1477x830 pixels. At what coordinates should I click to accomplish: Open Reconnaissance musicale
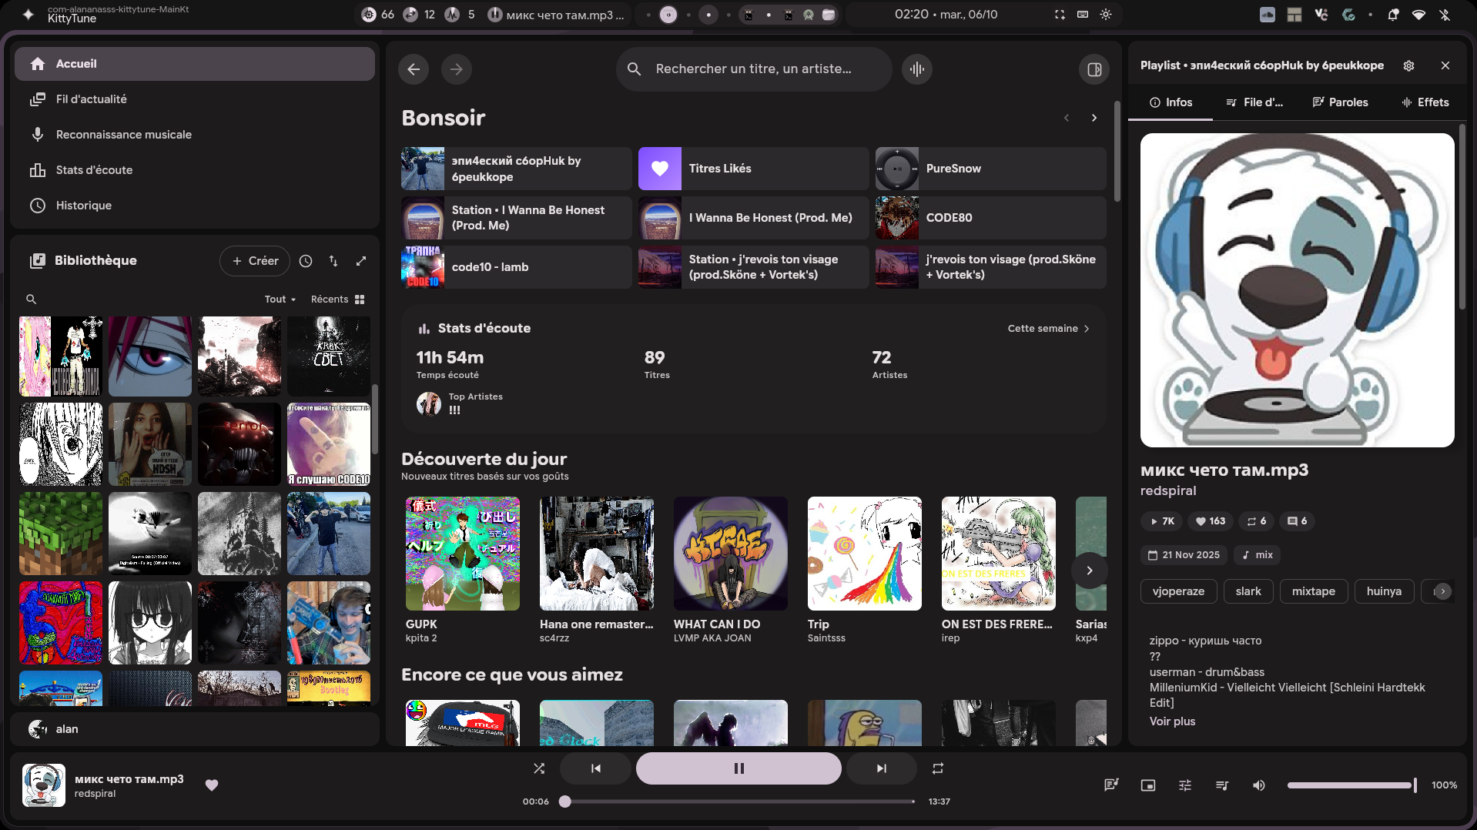(195, 135)
